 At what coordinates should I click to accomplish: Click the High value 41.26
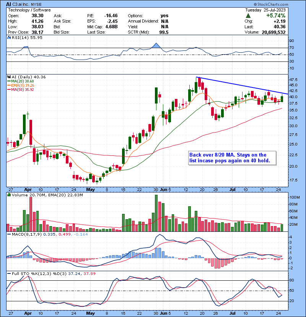click(x=37, y=21)
